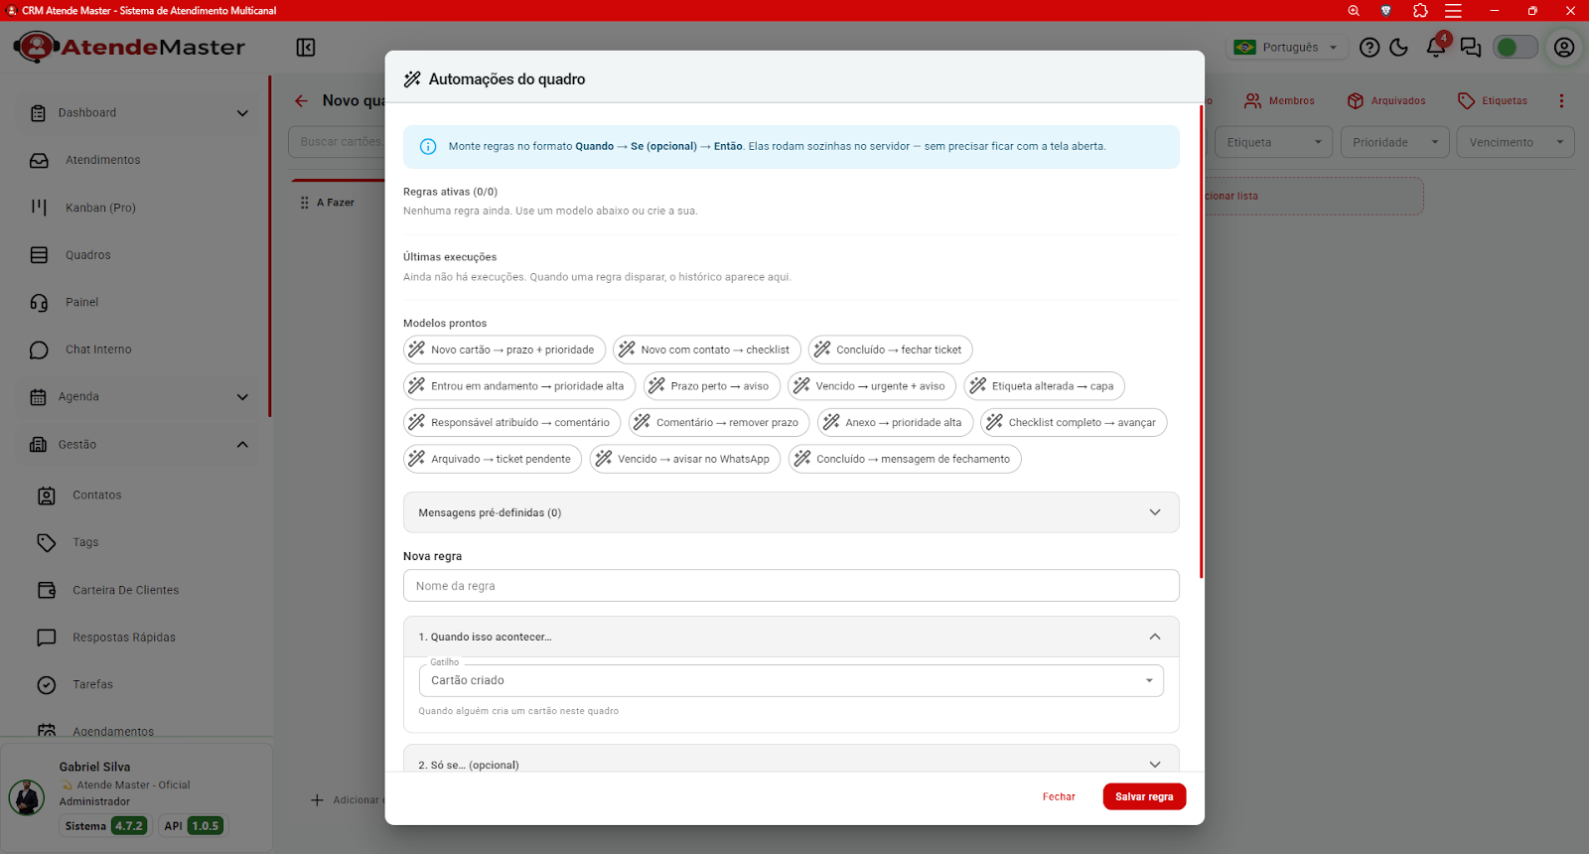Screen dimensions: 1589x854
Task: Open the three-dot board options menu
Action: point(1561,101)
